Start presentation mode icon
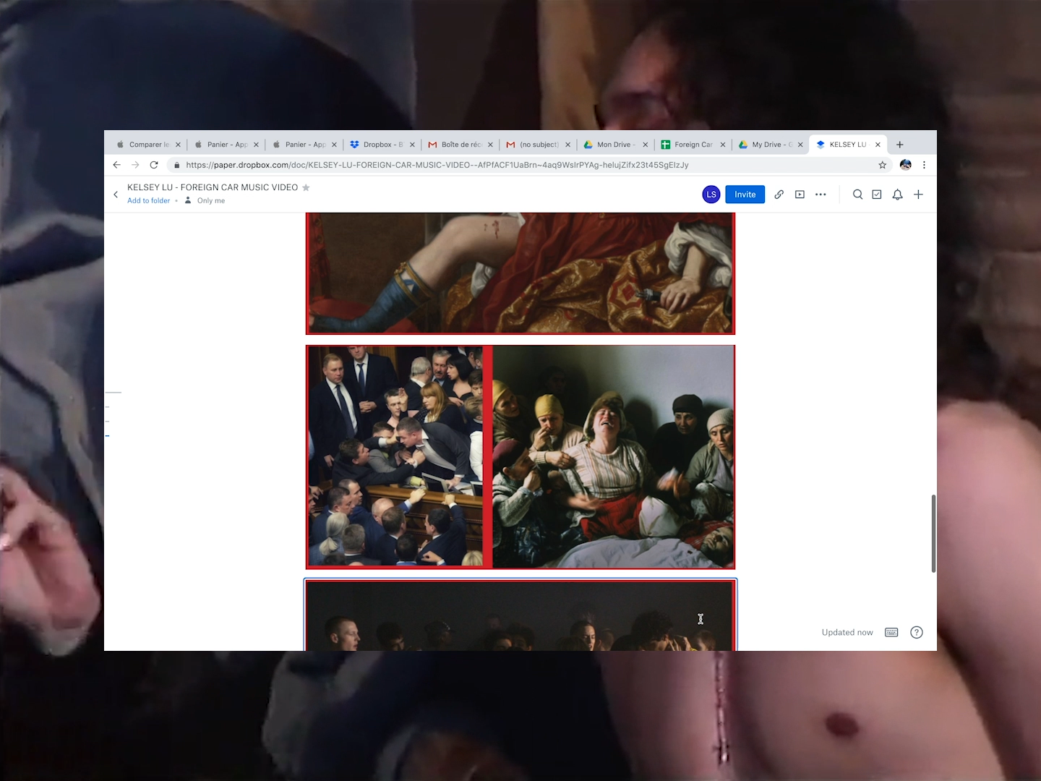1041x781 pixels. click(800, 195)
